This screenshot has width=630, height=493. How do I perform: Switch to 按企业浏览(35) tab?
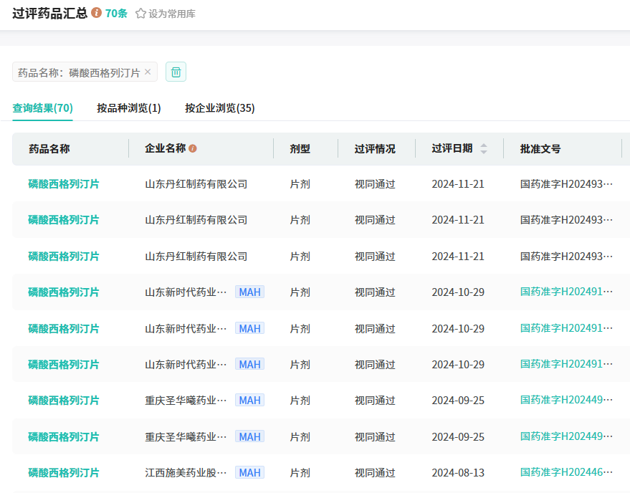[219, 108]
